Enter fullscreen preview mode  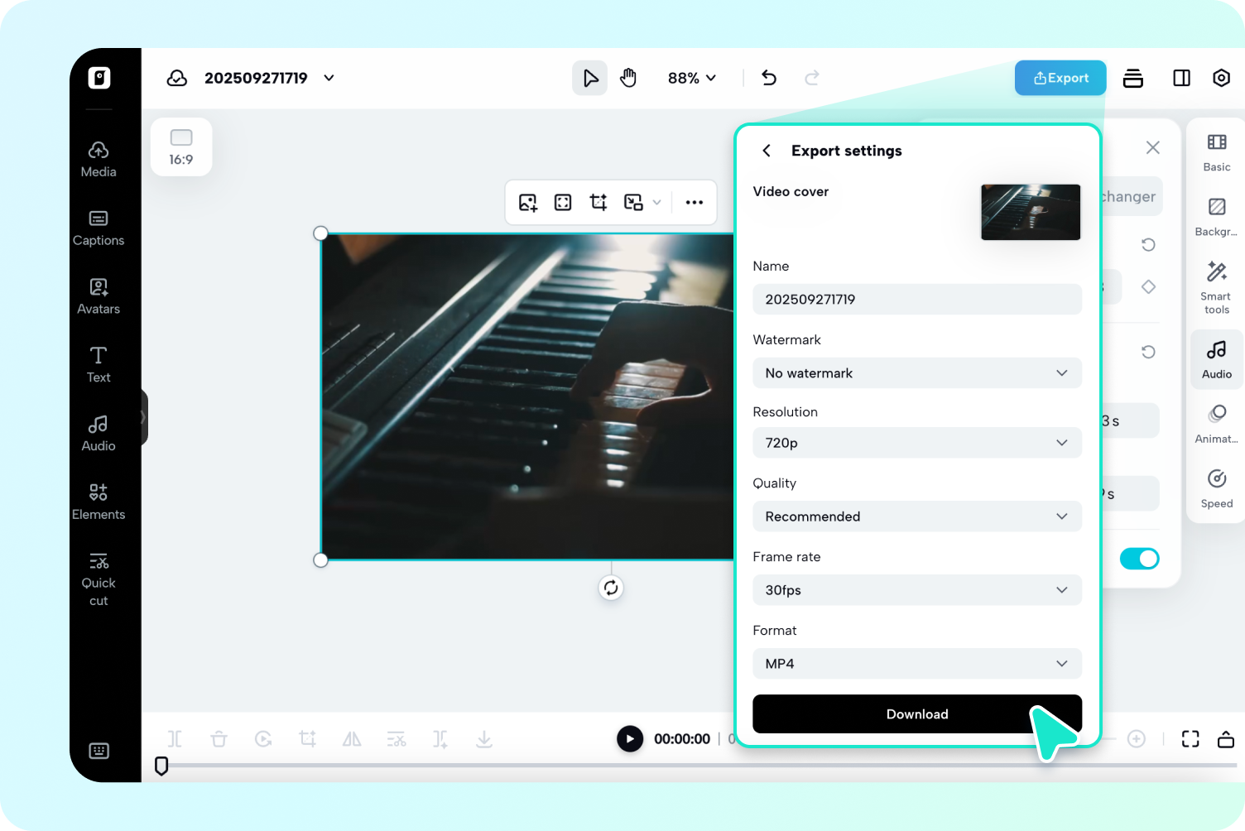(x=1190, y=739)
